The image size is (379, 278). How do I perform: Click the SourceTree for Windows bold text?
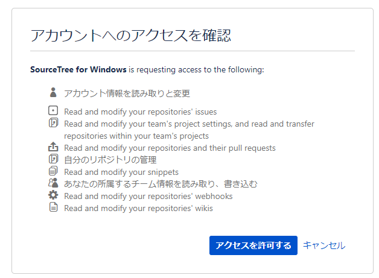78,69
